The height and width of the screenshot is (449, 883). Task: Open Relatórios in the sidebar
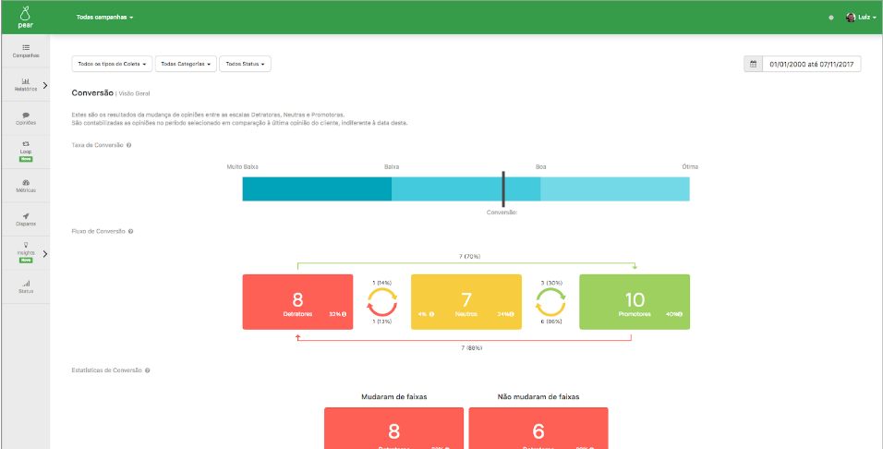pos(26,85)
